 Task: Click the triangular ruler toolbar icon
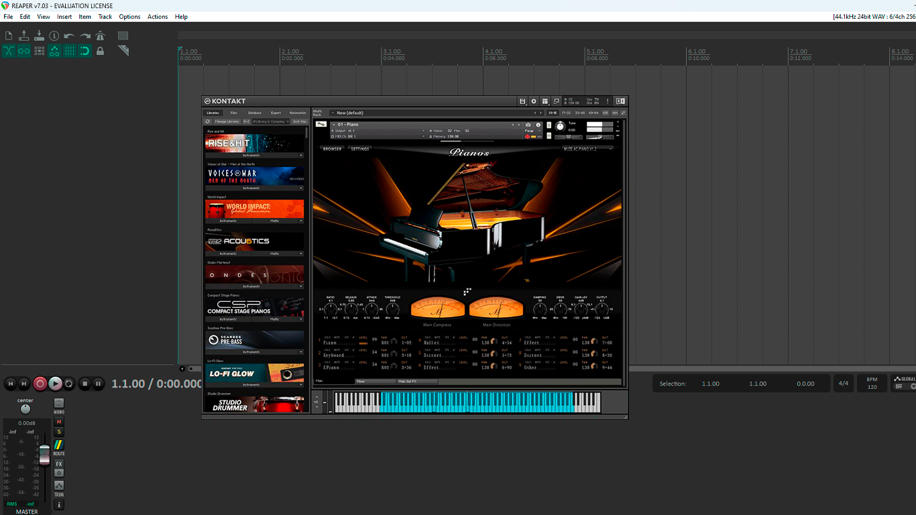123,51
